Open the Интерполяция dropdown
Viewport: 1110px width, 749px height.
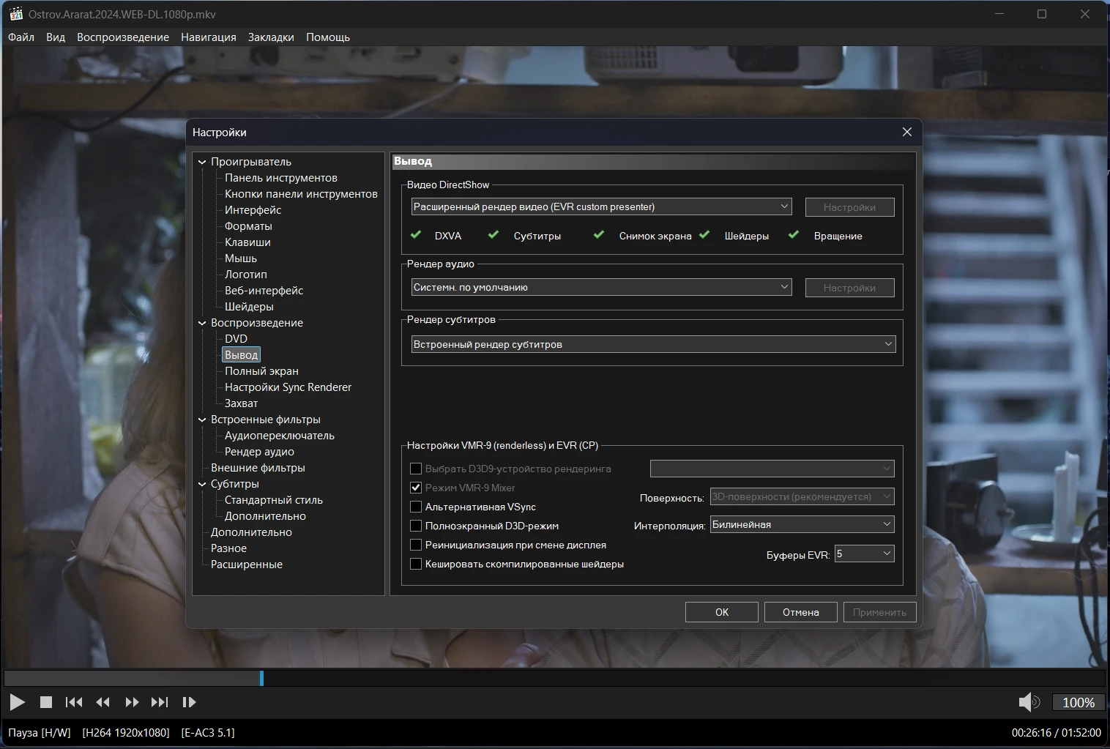[802, 524]
